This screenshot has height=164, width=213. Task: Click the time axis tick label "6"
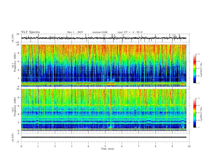pos(122,146)
